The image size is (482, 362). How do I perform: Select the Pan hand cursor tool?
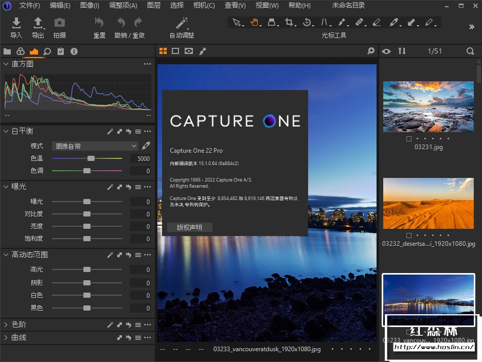254,23
